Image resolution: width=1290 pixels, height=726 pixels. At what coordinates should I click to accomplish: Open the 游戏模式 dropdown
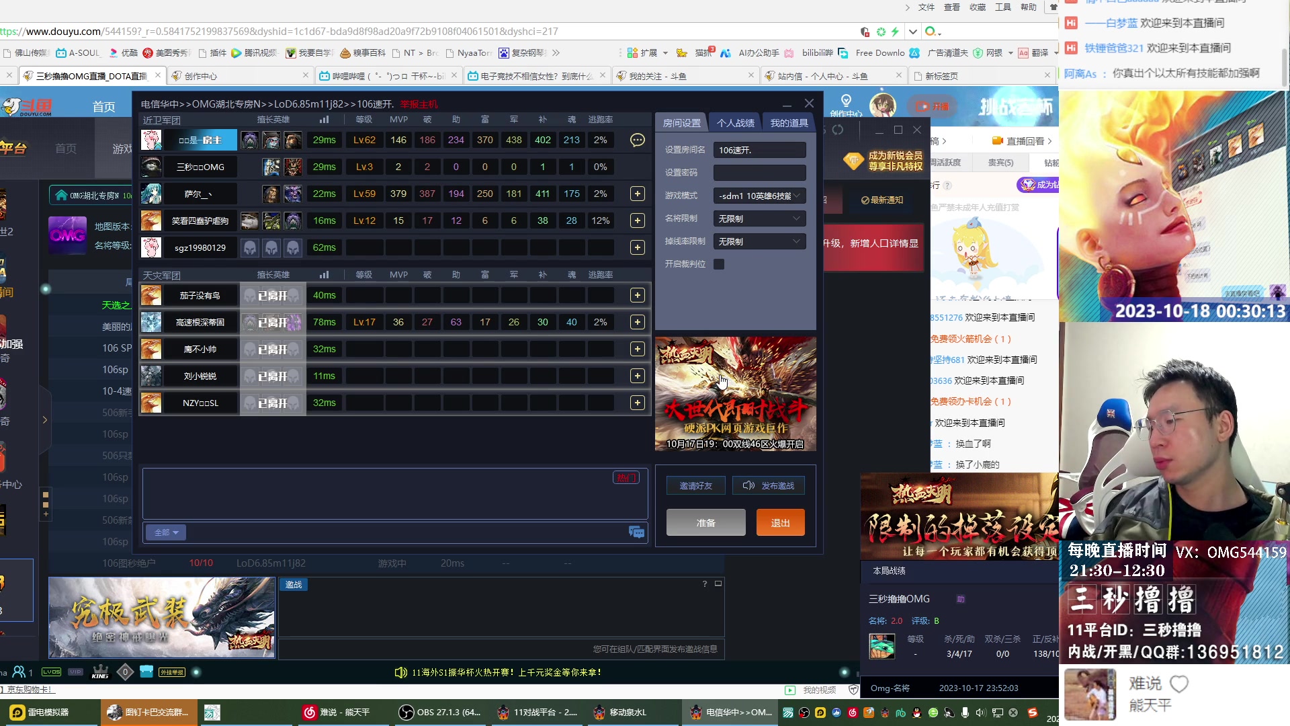pos(759,196)
